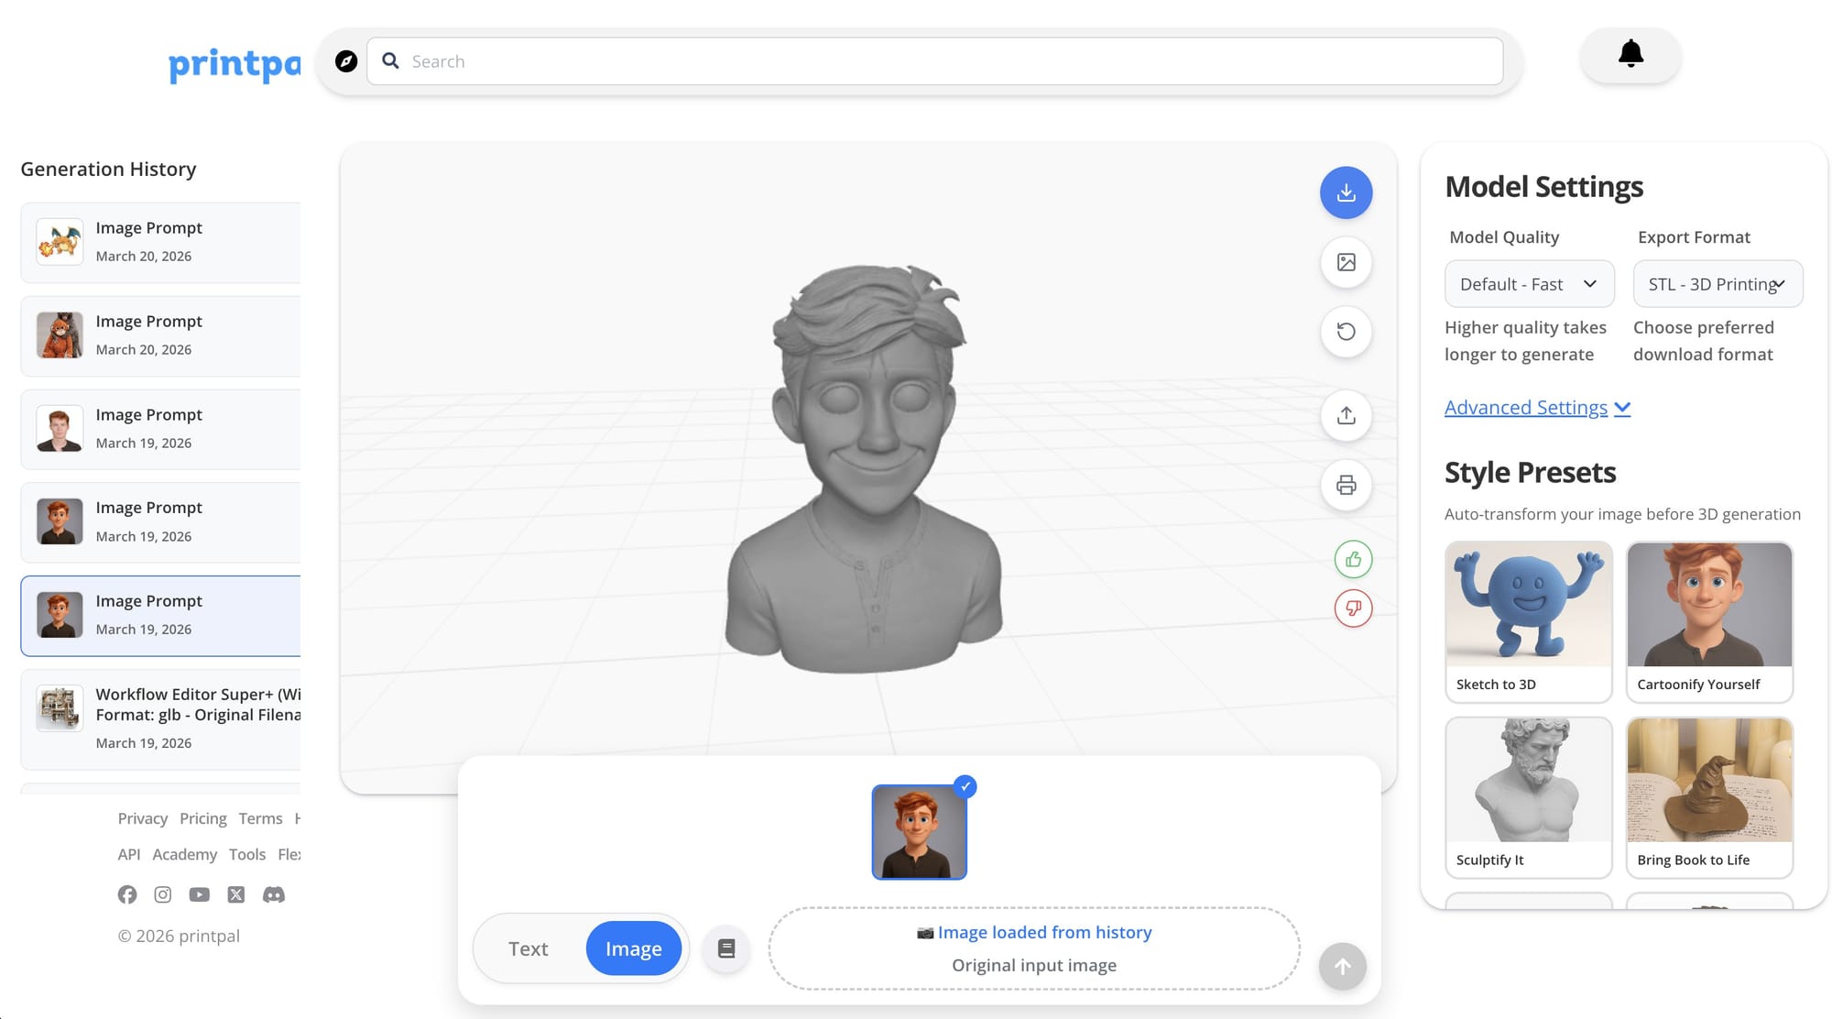Click the image view icon button
This screenshot has height=1019, width=1832.
pos(1346,262)
